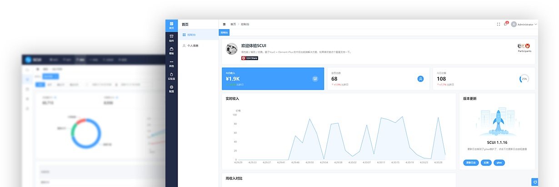Switch to the 控制台 page tab
Image resolution: width=559 pixels, height=187 pixels.
pos(225,33)
